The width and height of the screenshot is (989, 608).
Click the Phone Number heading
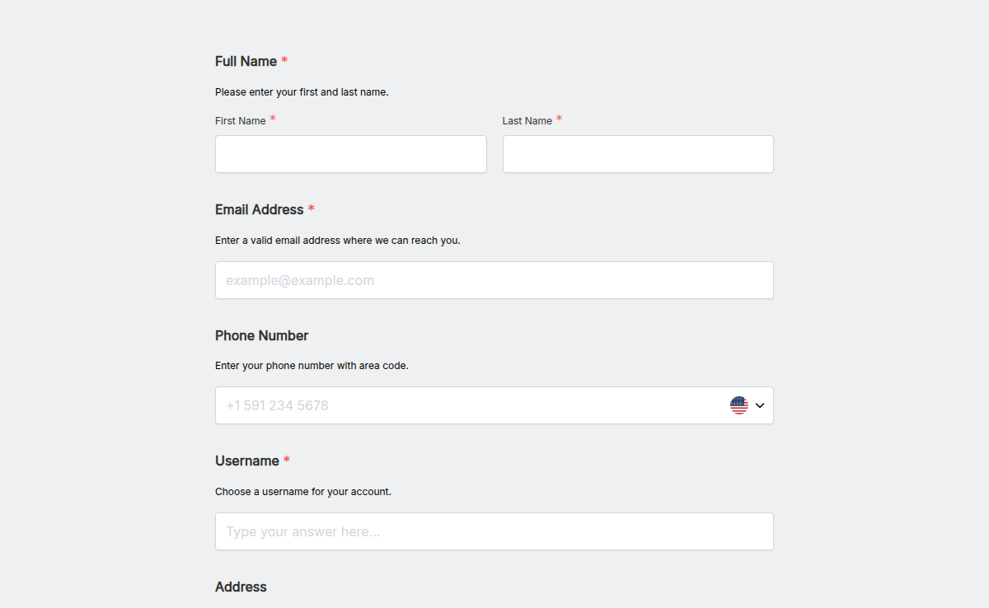click(261, 335)
